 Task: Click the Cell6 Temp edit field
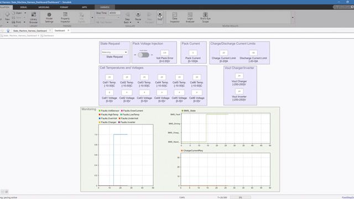tap(197, 77)
